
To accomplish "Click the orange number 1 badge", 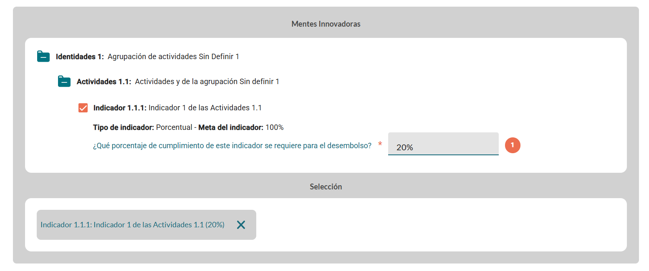I will (x=513, y=145).
